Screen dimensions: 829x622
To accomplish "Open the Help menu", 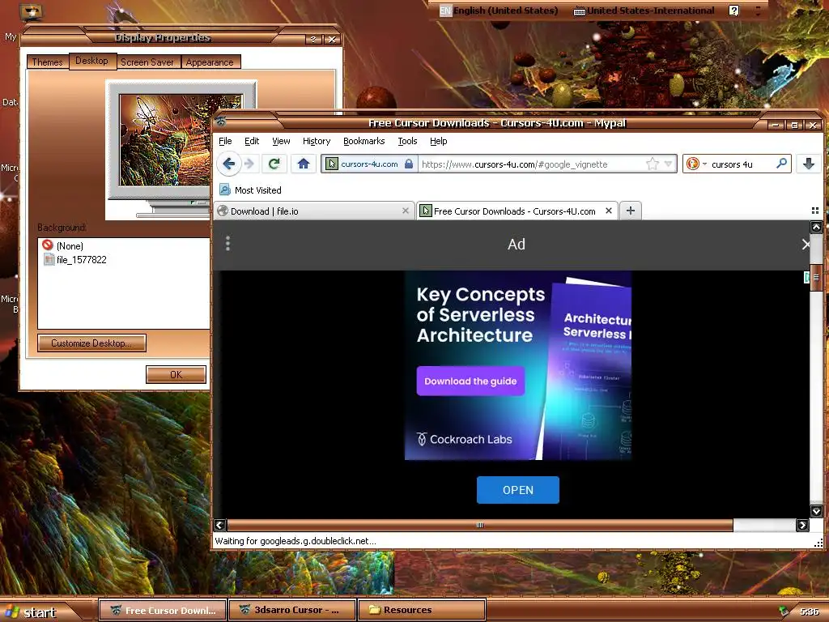I will pyautogui.click(x=438, y=141).
